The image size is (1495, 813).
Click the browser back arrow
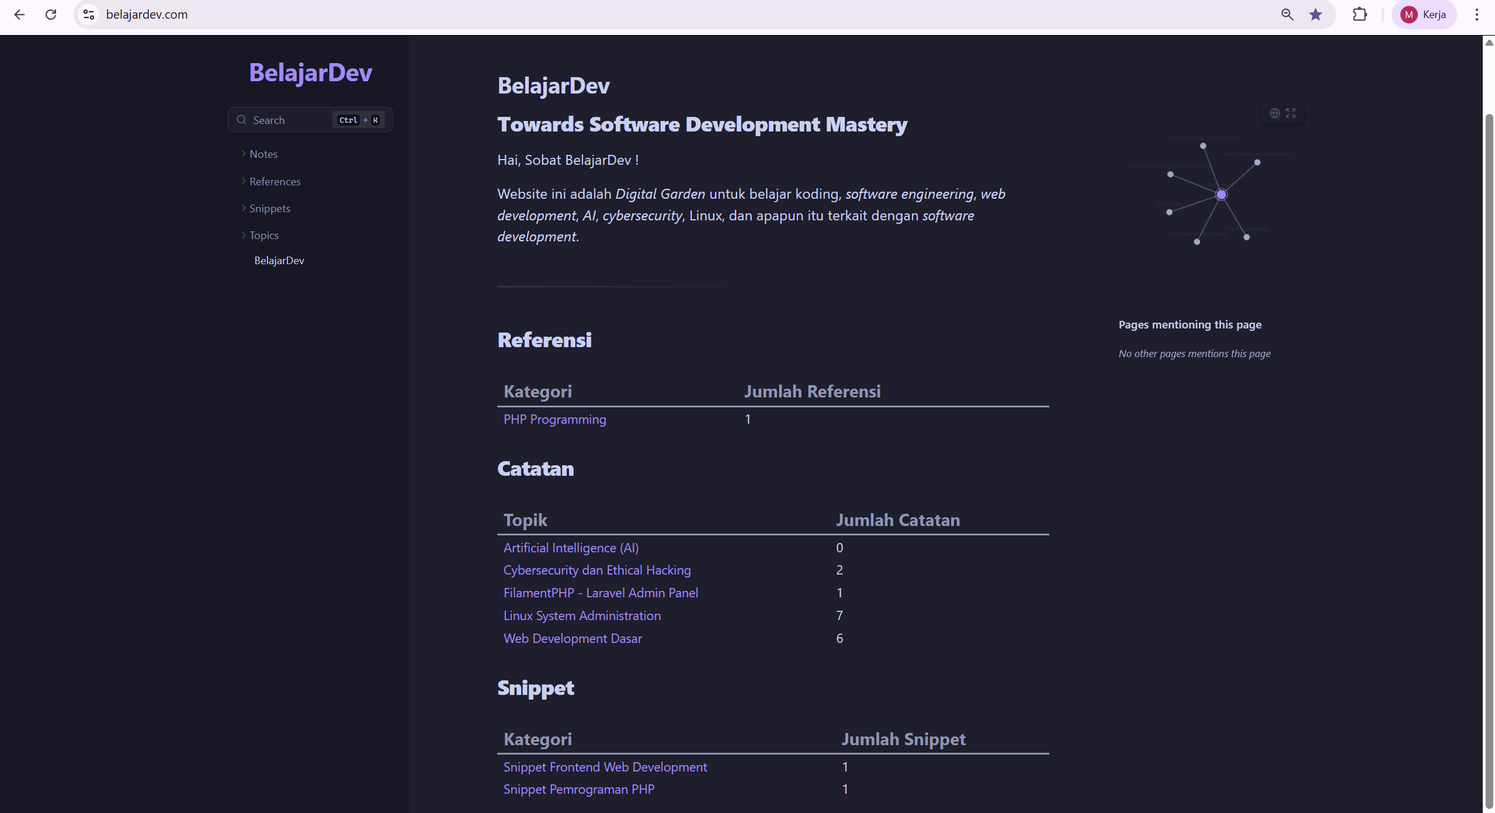[19, 14]
